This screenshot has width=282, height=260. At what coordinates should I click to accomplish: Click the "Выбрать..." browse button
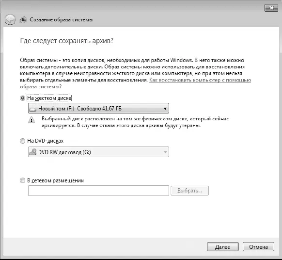coord(189,191)
